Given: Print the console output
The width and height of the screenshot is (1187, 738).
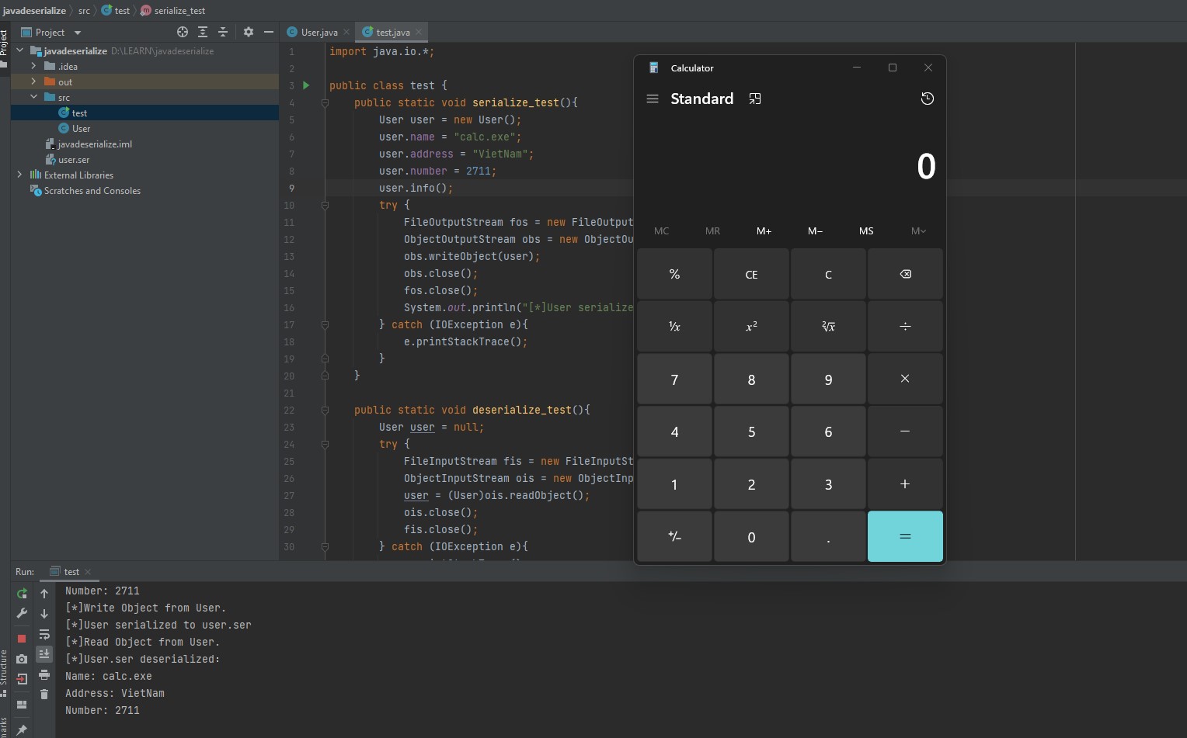Looking at the screenshot, I should coord(44,675).
